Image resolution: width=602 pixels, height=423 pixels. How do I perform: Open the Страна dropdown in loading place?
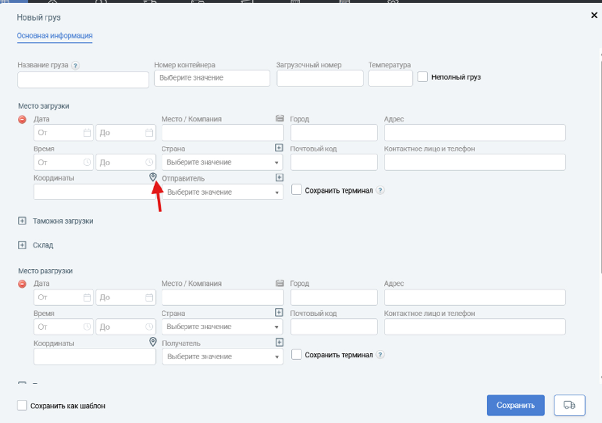(x=223, y=162)
